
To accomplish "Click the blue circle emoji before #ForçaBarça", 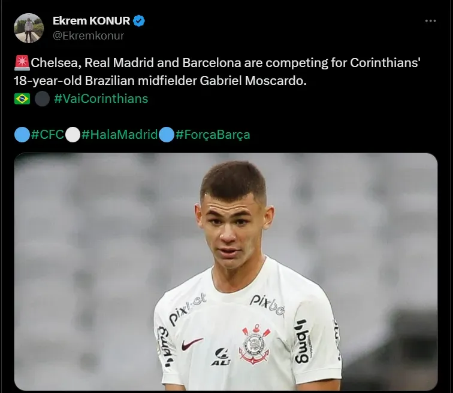I will point(167,135).
